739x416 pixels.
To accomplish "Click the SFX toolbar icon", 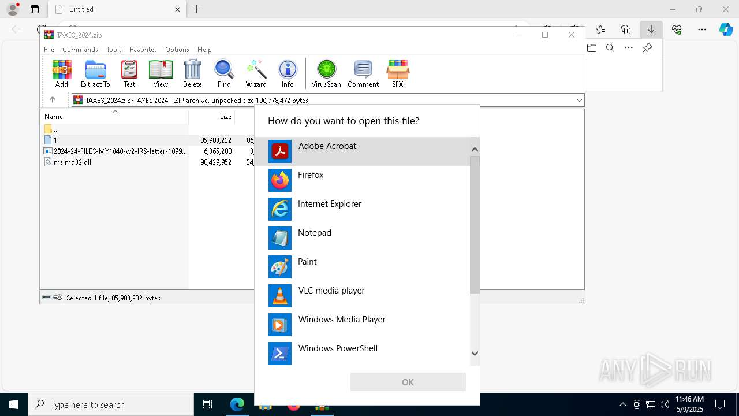I will click(398, 73).
